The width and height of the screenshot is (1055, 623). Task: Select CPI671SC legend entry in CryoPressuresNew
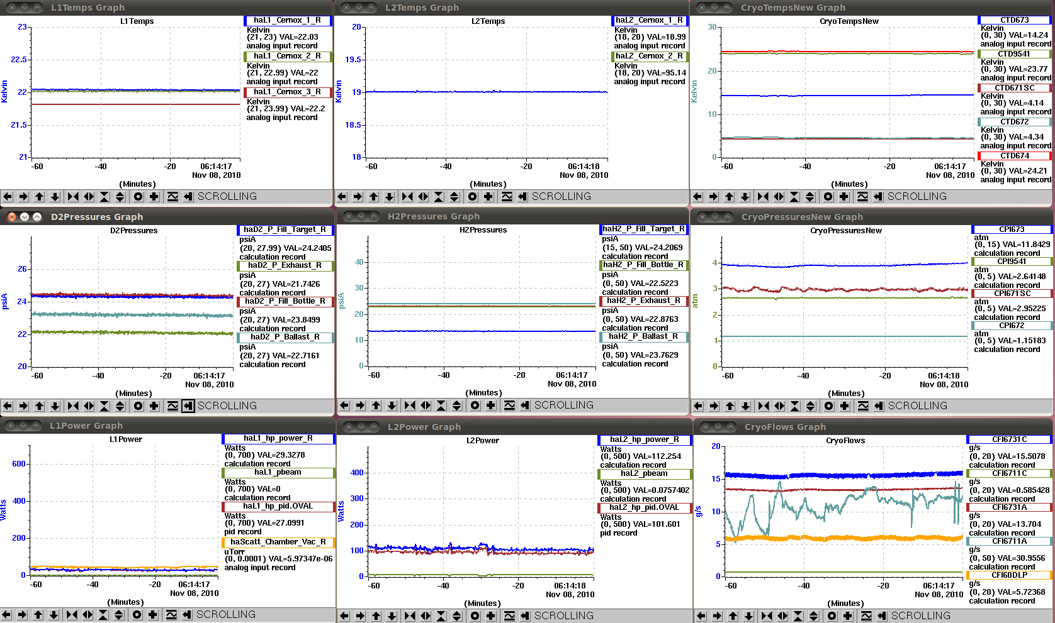tap(1012, 294)
